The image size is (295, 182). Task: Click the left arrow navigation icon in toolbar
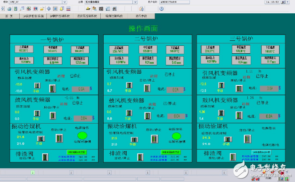pyautogui.click(x=48, y=8)
